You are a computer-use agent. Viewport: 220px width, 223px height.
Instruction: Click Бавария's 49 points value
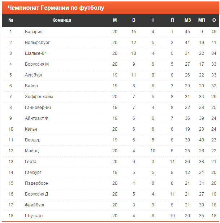coord(214,32)
